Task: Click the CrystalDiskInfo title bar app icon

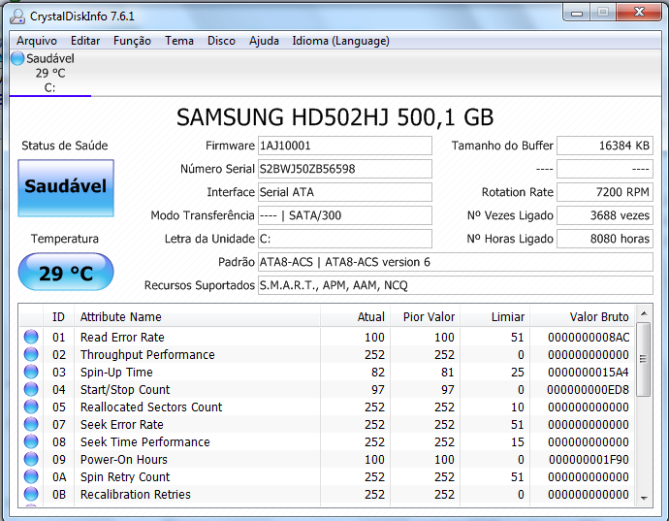Action: pyautogui.click(x=17, y=15)
